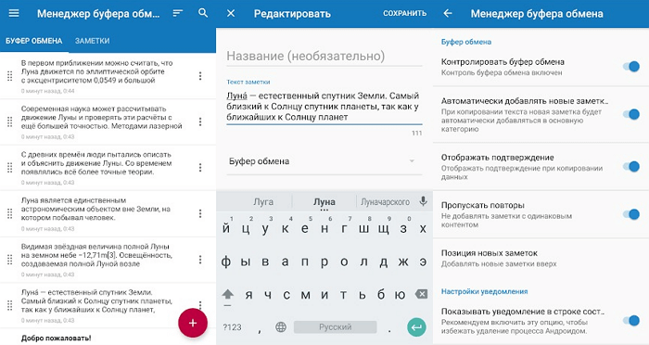
Task: Go back from settings screen
Action: (x=448, y=13)
